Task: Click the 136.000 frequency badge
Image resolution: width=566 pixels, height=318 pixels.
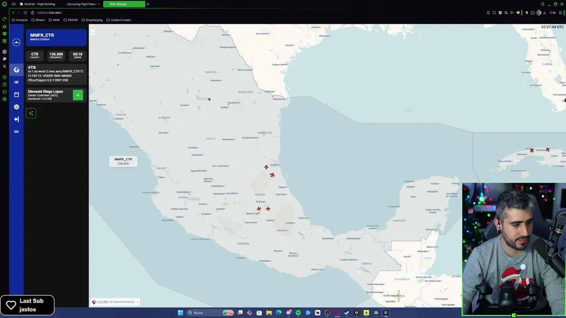Action: click(x=56, y=55)
